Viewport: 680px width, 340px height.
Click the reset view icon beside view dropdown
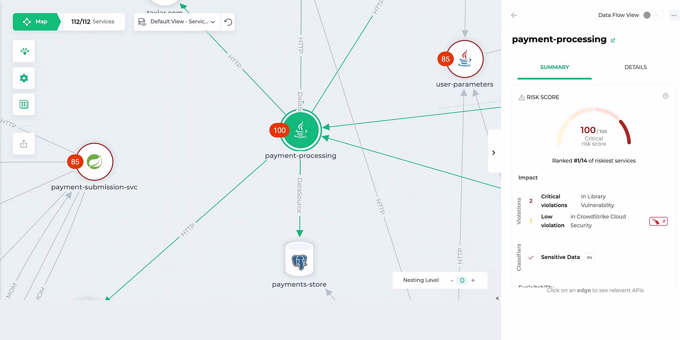pos(228,22)
